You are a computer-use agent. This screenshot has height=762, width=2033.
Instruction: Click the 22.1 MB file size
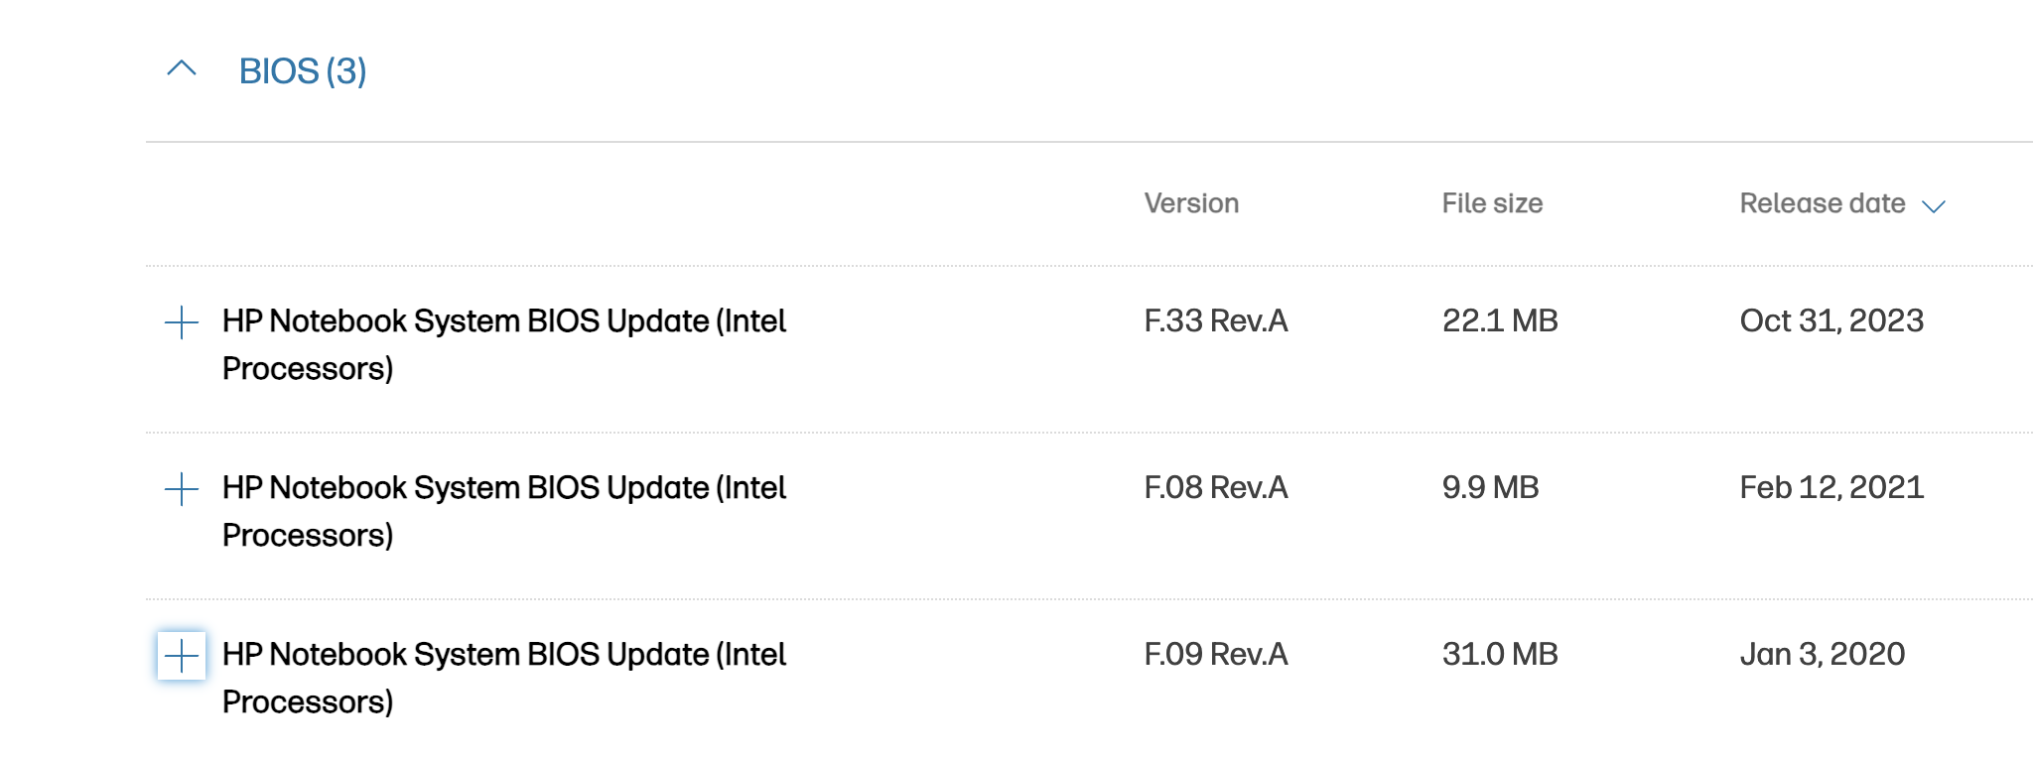point(1500,320)
